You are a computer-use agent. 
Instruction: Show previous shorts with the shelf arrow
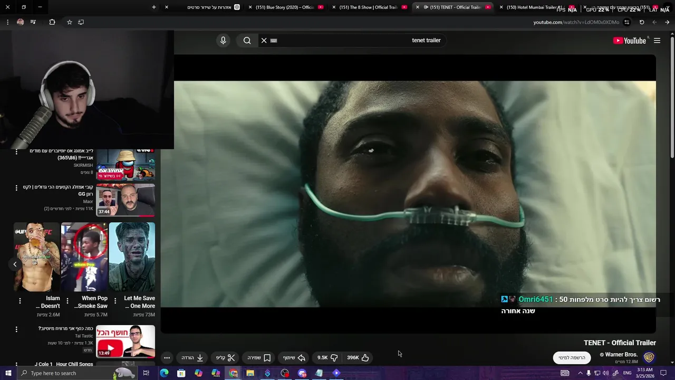point(15,264)
